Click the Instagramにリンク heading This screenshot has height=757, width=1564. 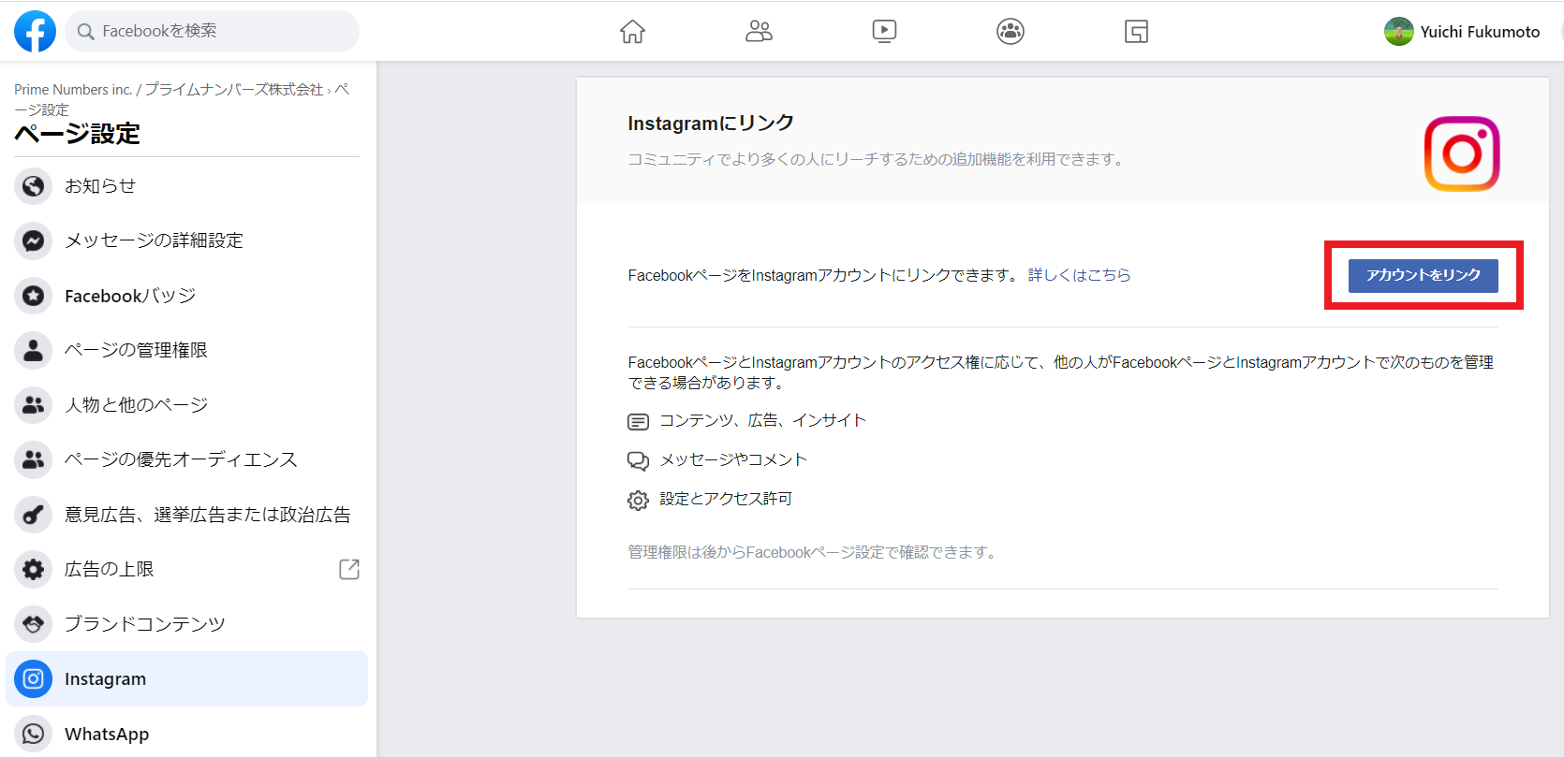[x=711, y=124]
